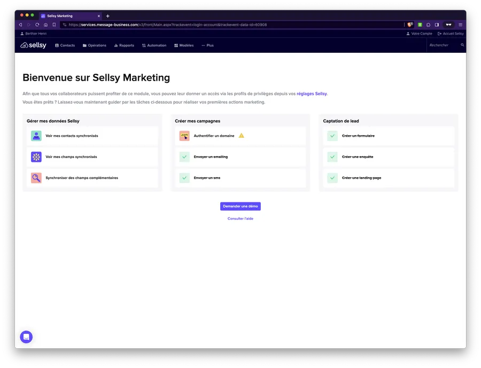Follow the réglages Sellsy link
This screenshot has height=368, width=481.
click(x=312, y=93)
